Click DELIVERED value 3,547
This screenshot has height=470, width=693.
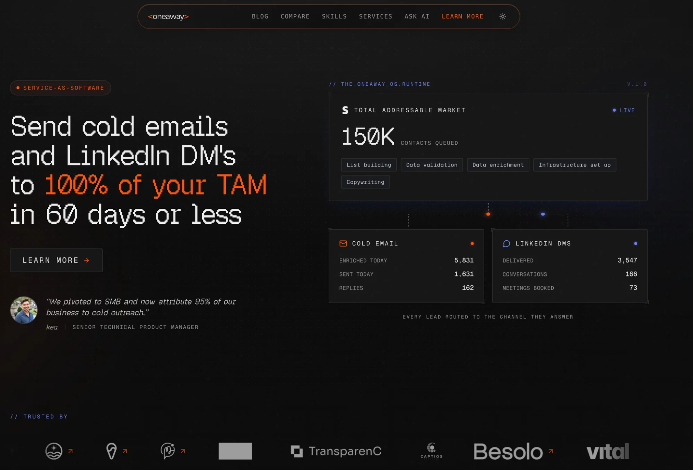tap(627, 260)
